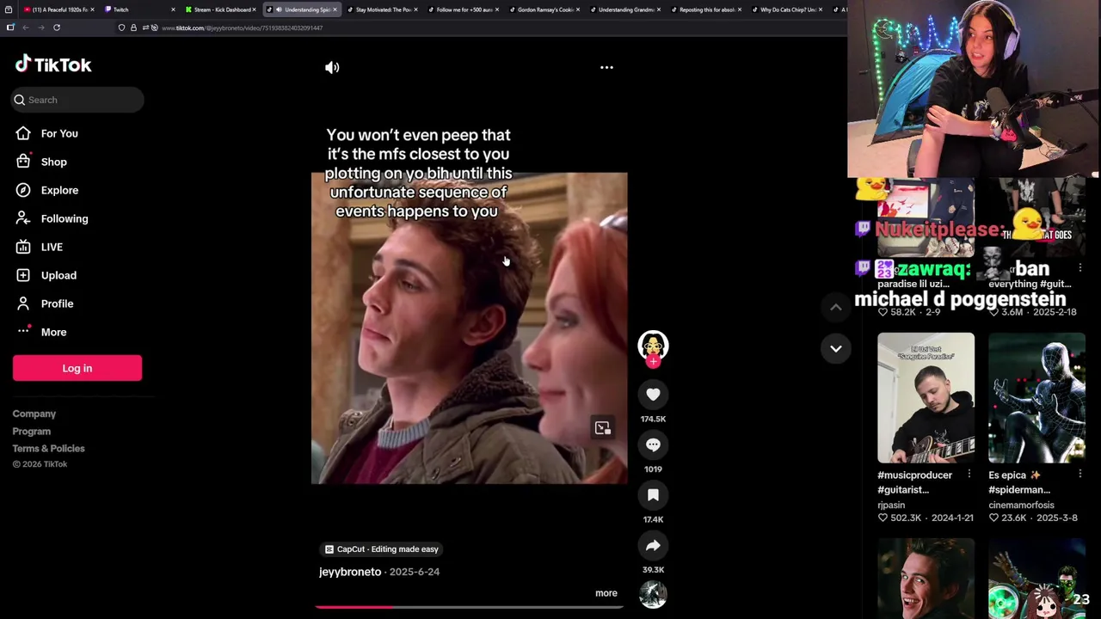Open the three-dot menu beside #musicproducer

(x=969, y=475)
